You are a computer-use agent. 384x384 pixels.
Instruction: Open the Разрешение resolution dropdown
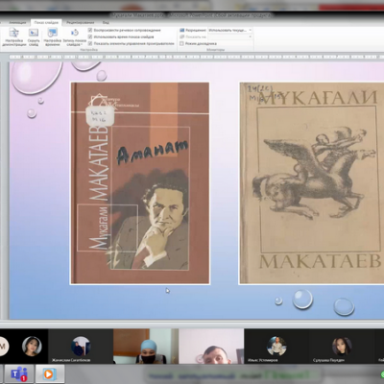click(x=230, y=30)
